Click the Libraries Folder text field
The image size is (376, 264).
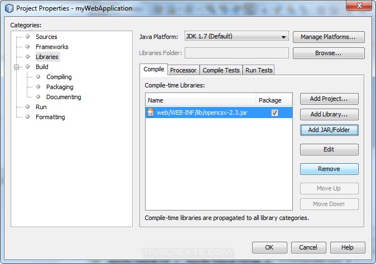pos(237,53)
